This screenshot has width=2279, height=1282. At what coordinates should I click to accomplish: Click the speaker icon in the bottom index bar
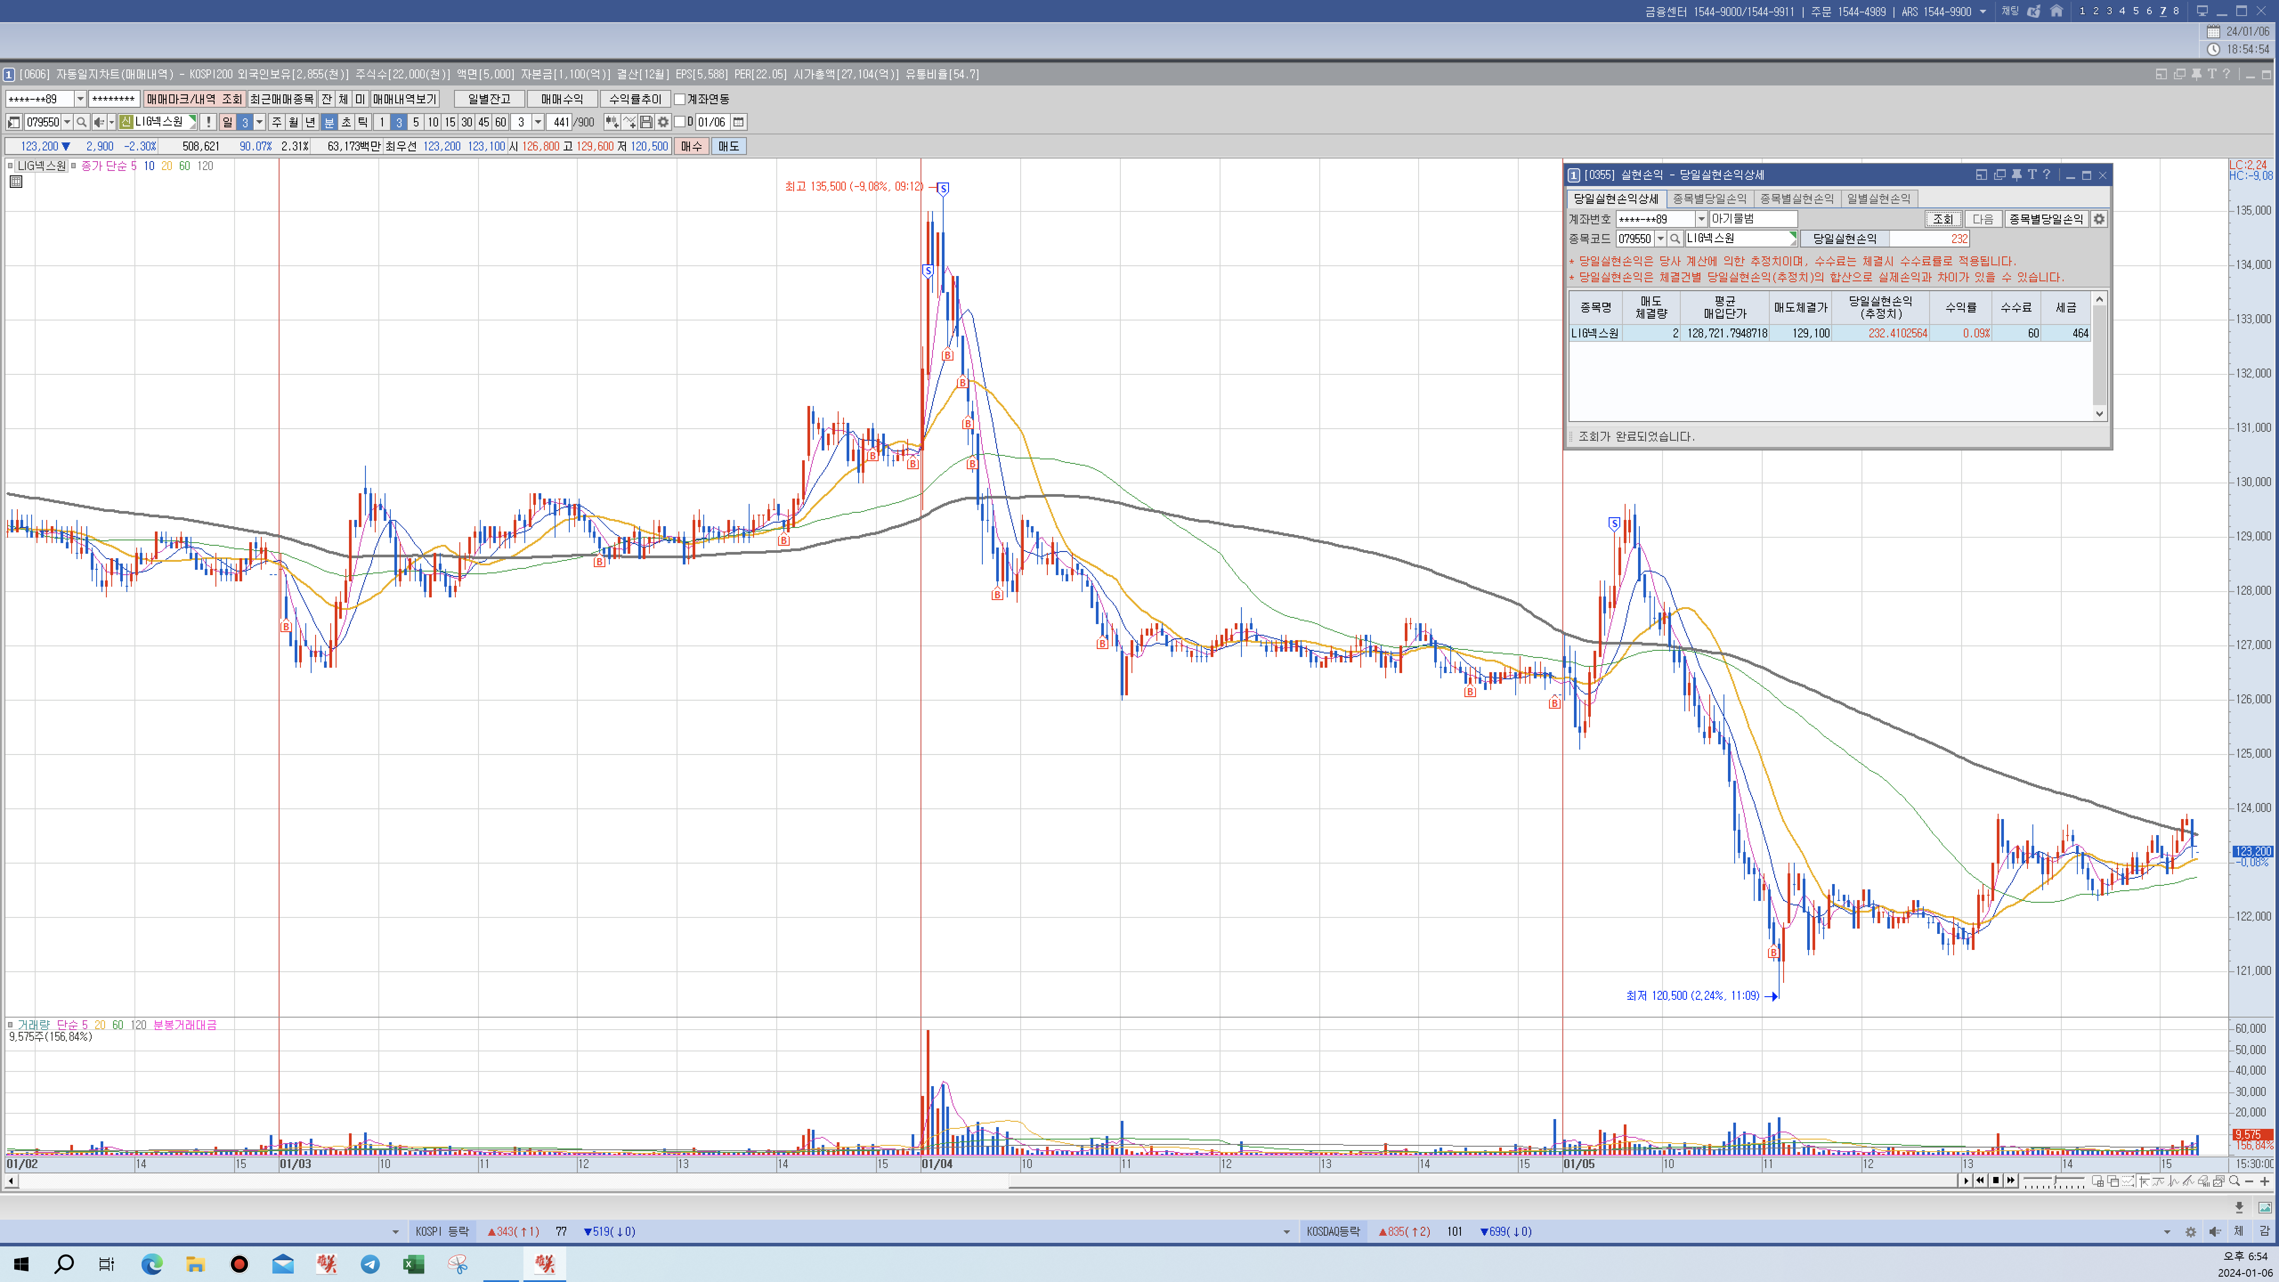[2215, 1232]
